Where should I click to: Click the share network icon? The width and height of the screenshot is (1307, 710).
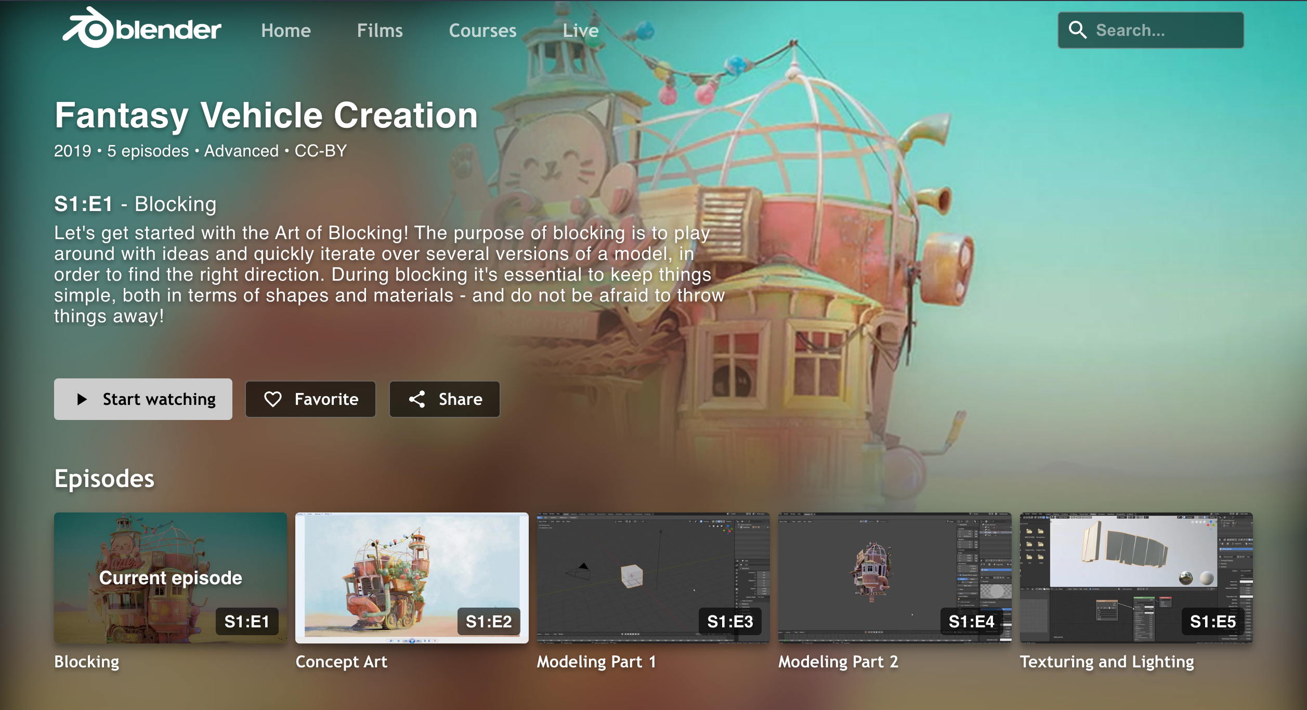[417, 399]
